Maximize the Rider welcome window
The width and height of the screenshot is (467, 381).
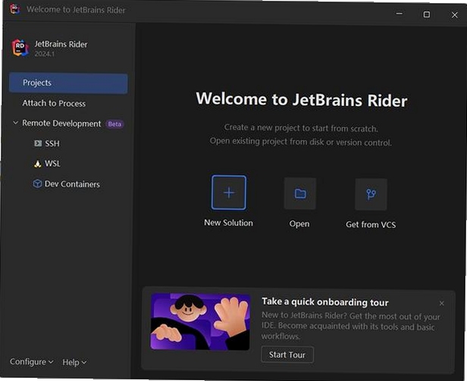(427, 14)
